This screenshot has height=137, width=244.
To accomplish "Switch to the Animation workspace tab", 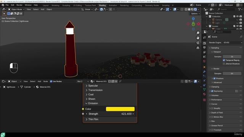I will point(113,5).
